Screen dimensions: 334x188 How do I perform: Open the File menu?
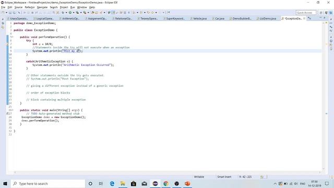(x=3, y=7)
